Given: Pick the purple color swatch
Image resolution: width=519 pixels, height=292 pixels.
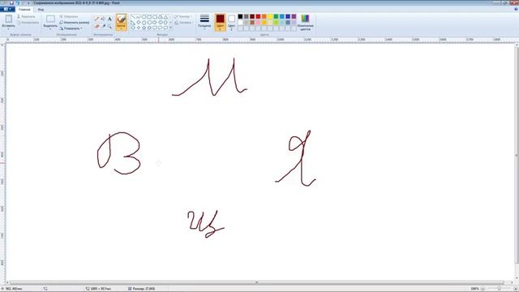Looking at the screenshot, I should click(x=294, y=16).
